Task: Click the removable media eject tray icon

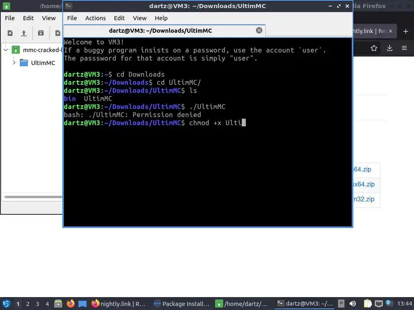Action: (341, 304)
